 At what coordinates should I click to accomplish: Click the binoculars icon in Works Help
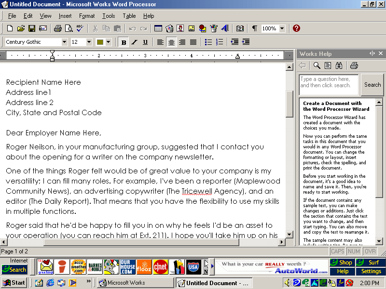tap(339, 66)
